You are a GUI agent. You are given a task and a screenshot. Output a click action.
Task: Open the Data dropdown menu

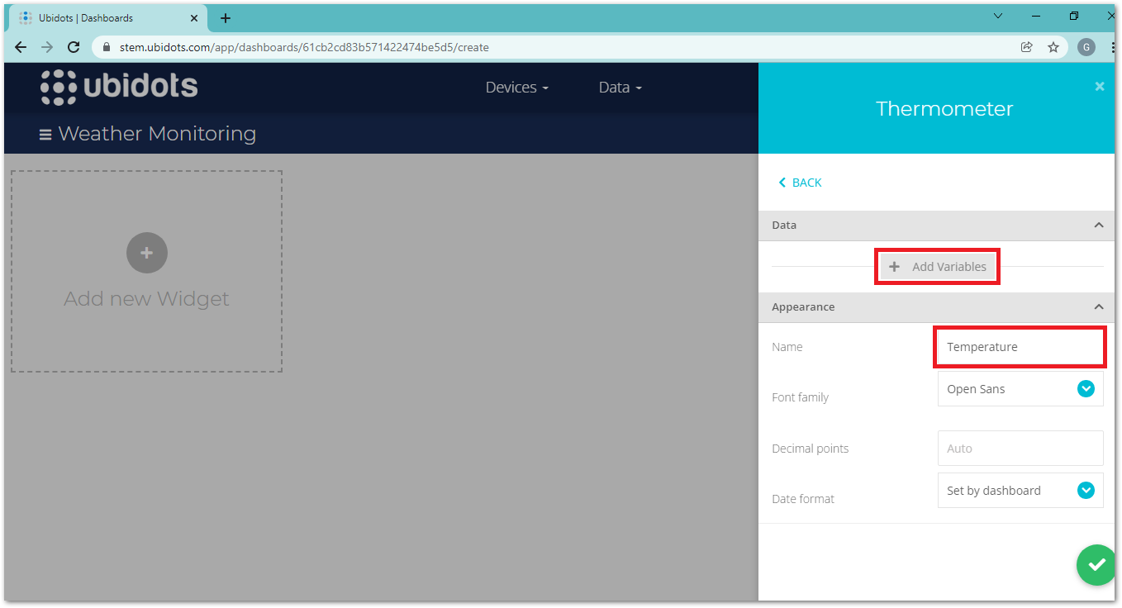pyautogui.click(x=620, y=88)
